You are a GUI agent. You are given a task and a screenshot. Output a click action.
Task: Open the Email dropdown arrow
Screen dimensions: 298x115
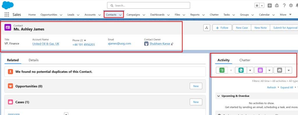tap(289, 70)
